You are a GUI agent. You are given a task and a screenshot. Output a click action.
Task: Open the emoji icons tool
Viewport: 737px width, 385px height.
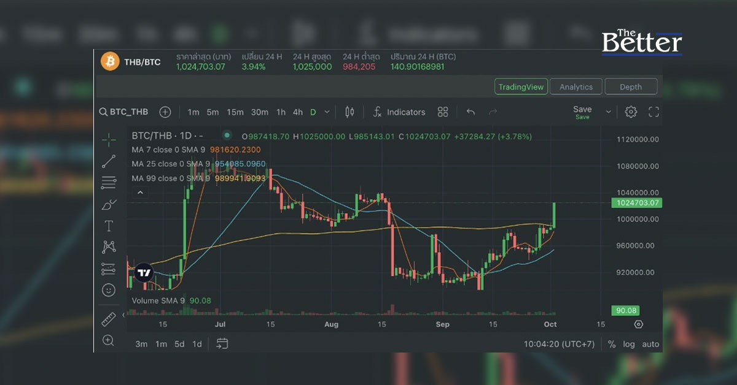pos(109,290)
